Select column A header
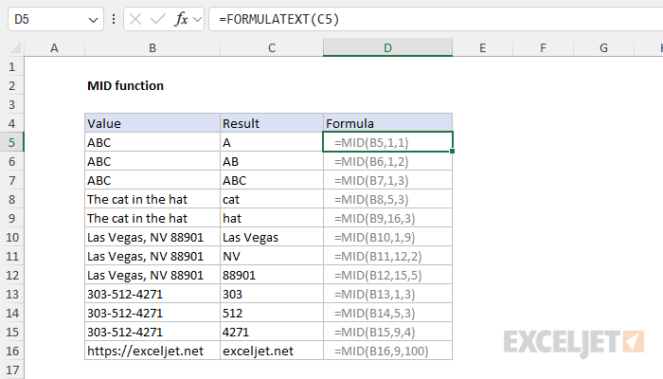This screenshot has width=663, height=379. pyautogui.click(x=54, y=47)
